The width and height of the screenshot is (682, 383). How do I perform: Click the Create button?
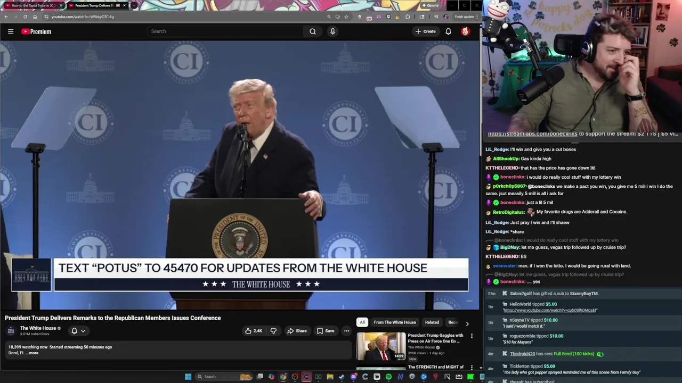pos(425,31)
